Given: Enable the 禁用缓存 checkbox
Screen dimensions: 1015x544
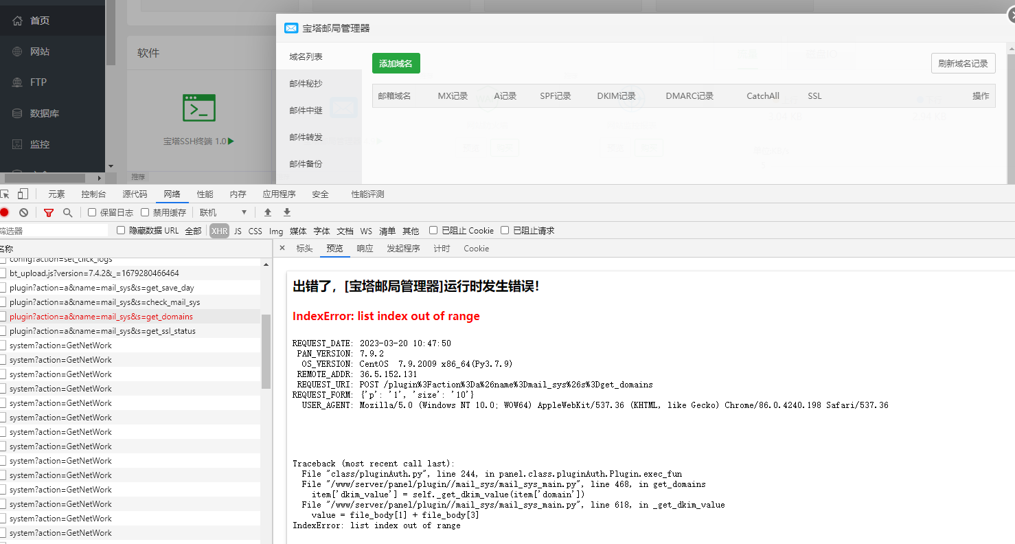Looking at the screenshot, I should 145,213.
